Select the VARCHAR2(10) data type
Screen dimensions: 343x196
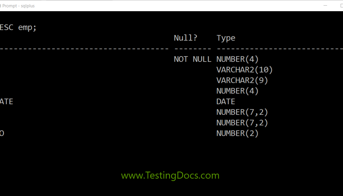point(245,70)
